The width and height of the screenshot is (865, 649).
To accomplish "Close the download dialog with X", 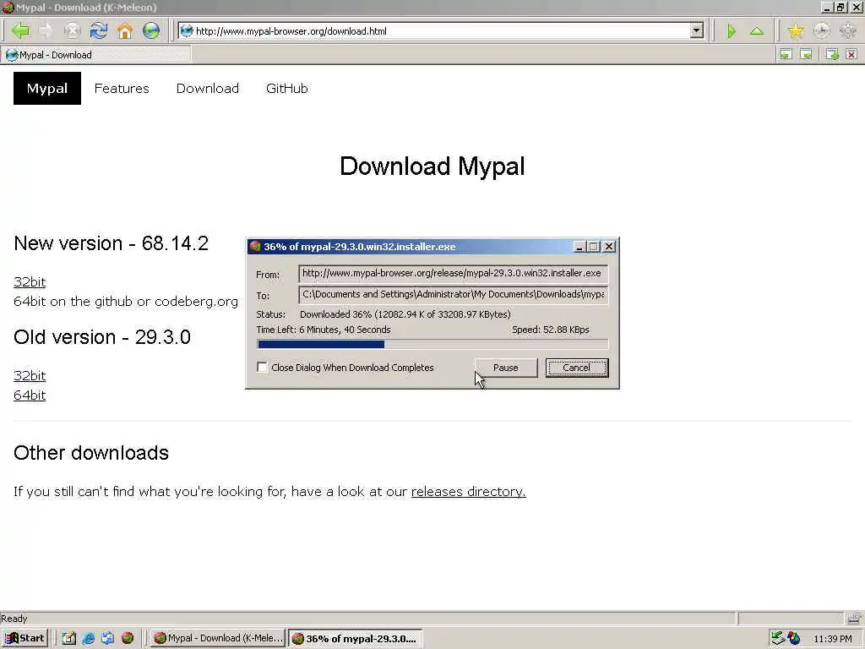I will pos(609,247).
